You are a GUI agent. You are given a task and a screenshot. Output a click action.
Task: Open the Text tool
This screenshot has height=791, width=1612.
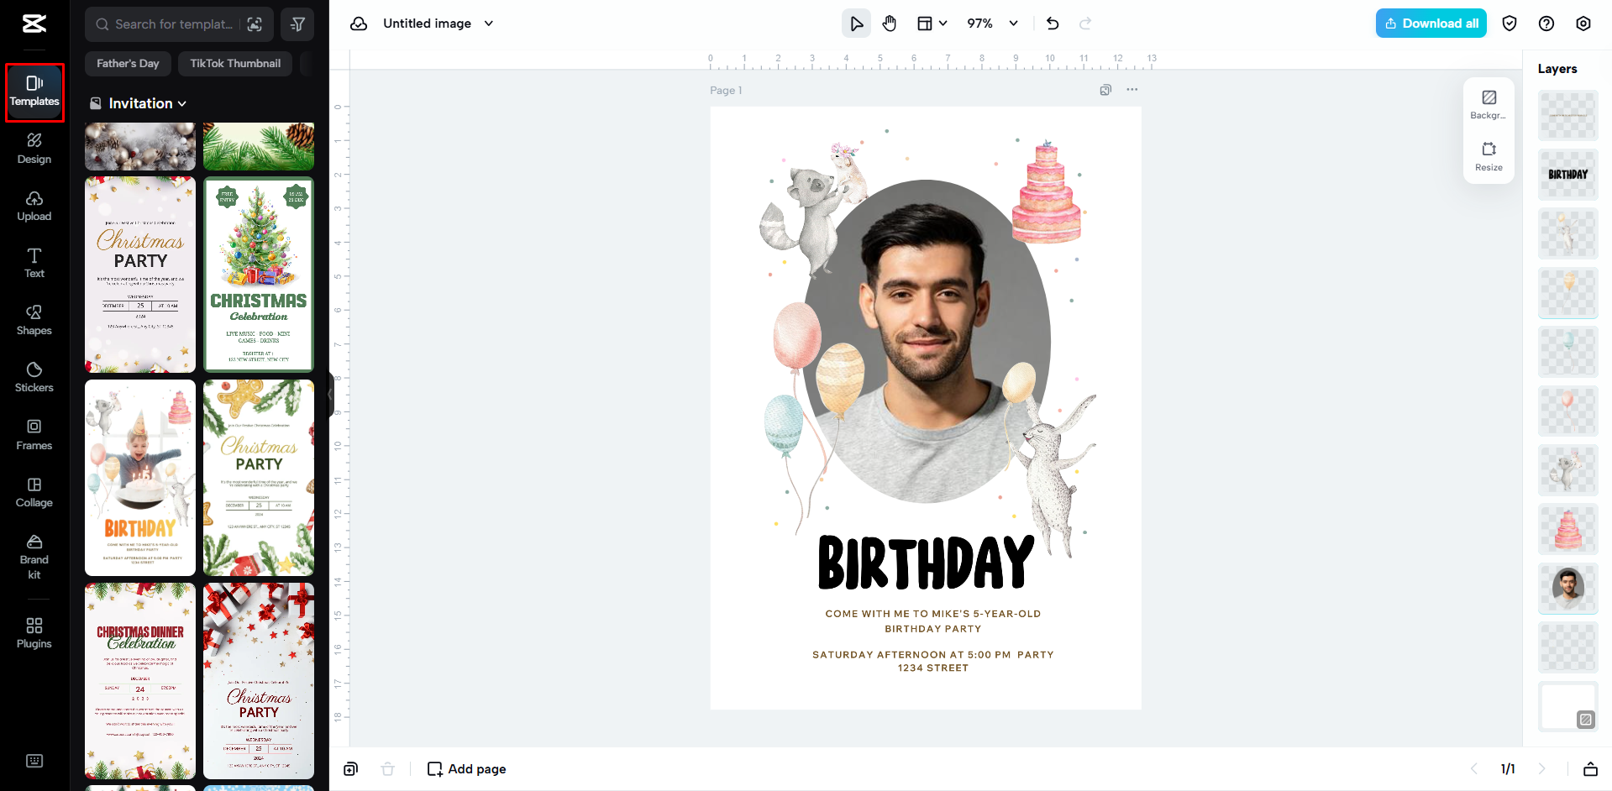tap(34, 264)
